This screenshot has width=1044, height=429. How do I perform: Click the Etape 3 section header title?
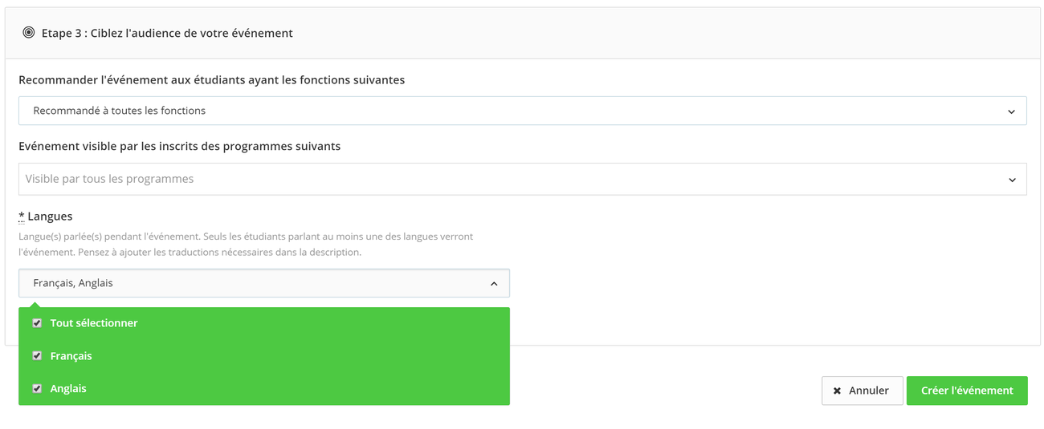pos(167,33)
